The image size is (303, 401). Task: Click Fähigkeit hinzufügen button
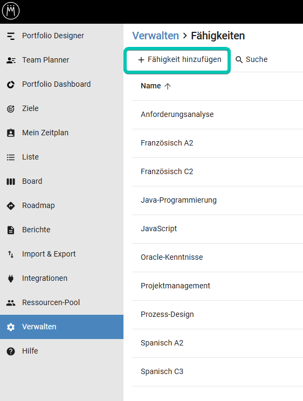(x=177, y=60)
